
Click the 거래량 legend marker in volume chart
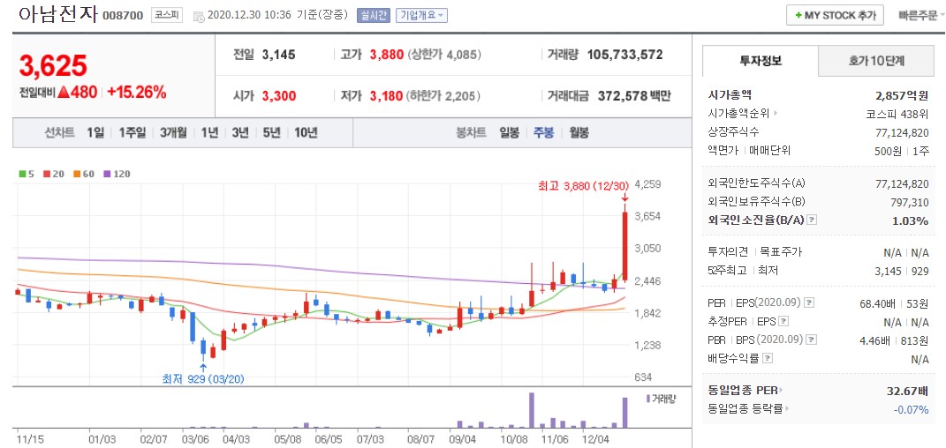click(x=648, y=398)
